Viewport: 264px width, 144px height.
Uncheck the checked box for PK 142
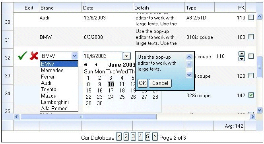pos(251,95)
